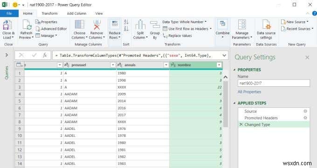
Task: Click the 123 type icon of nombre column
Action: [x=173, y=65]
